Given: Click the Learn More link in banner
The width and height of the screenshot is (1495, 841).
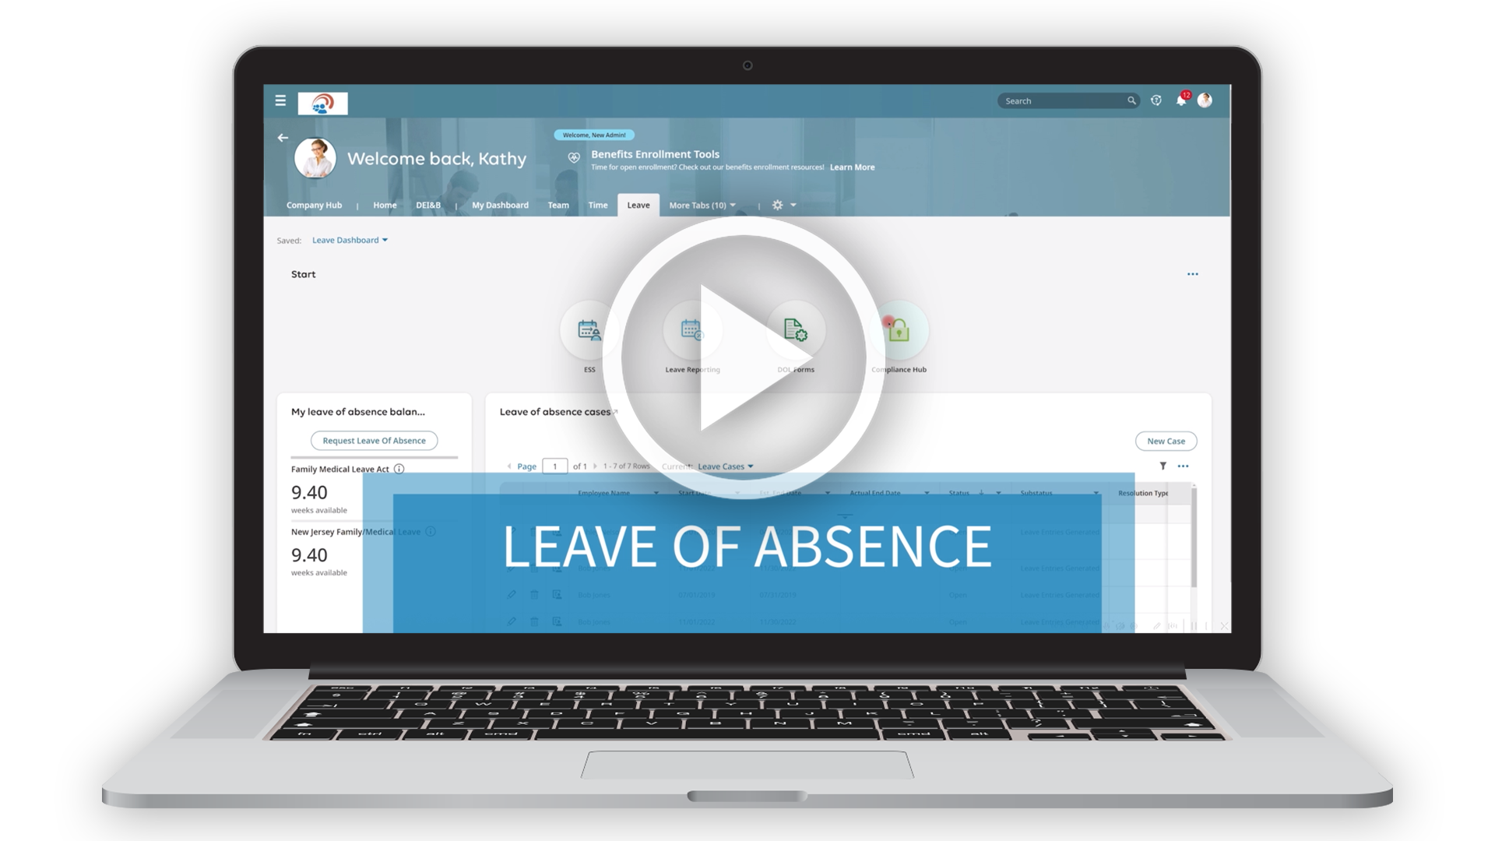Looking at the screenshot, I should pyautogui.click(x=853, y=167).
